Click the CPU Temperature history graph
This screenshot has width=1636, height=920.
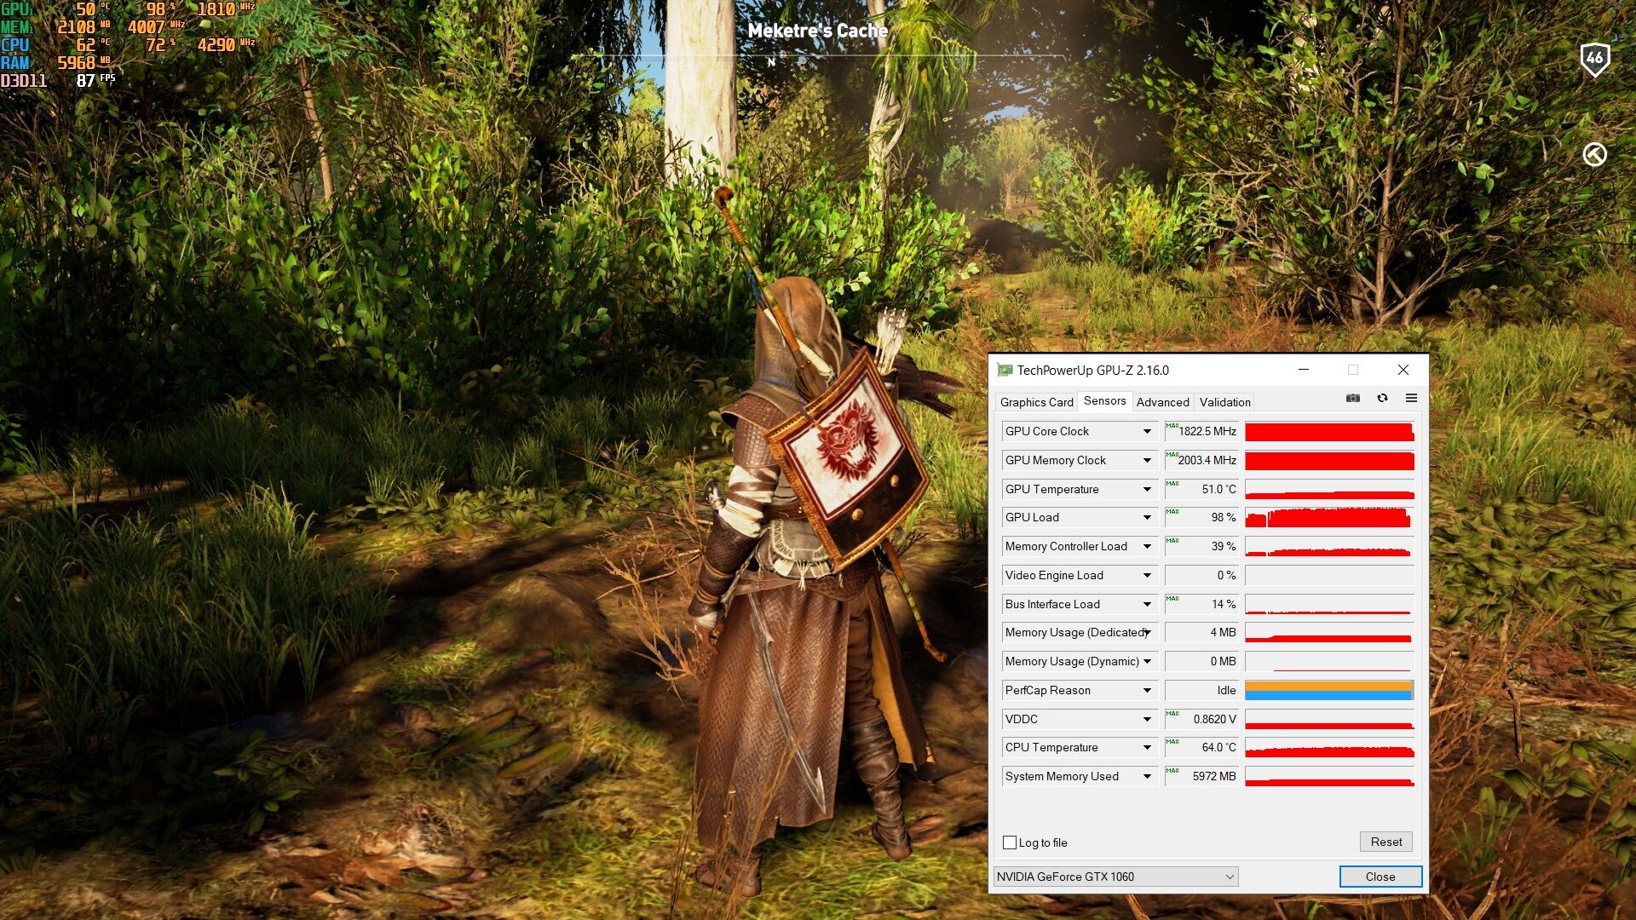click(x=1329, y=747)
